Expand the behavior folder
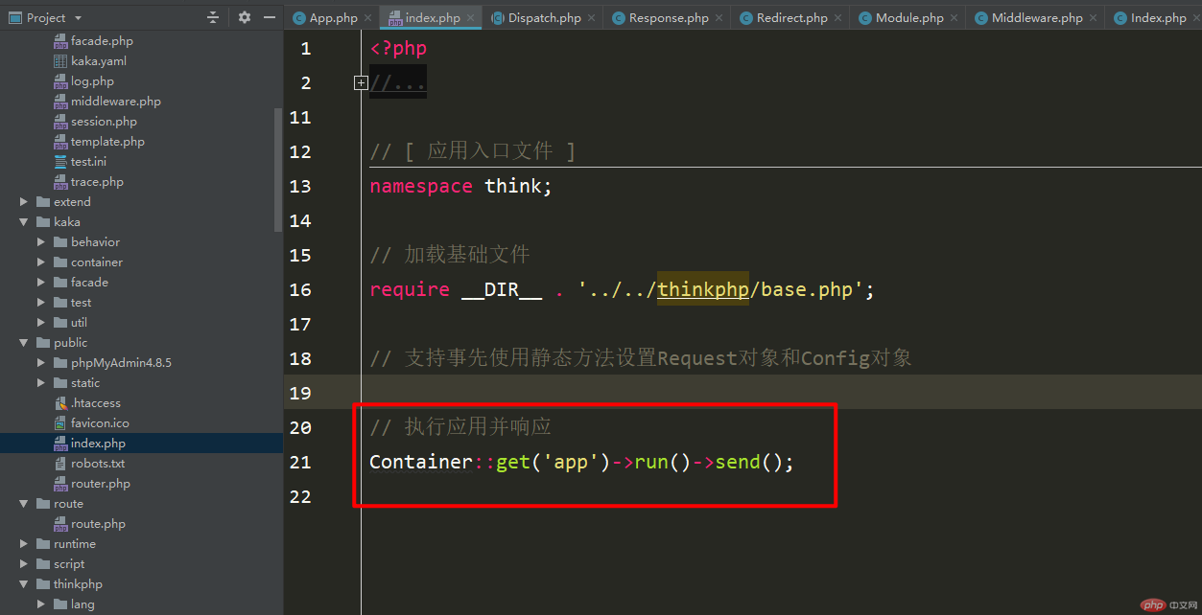 click(41, 242)
